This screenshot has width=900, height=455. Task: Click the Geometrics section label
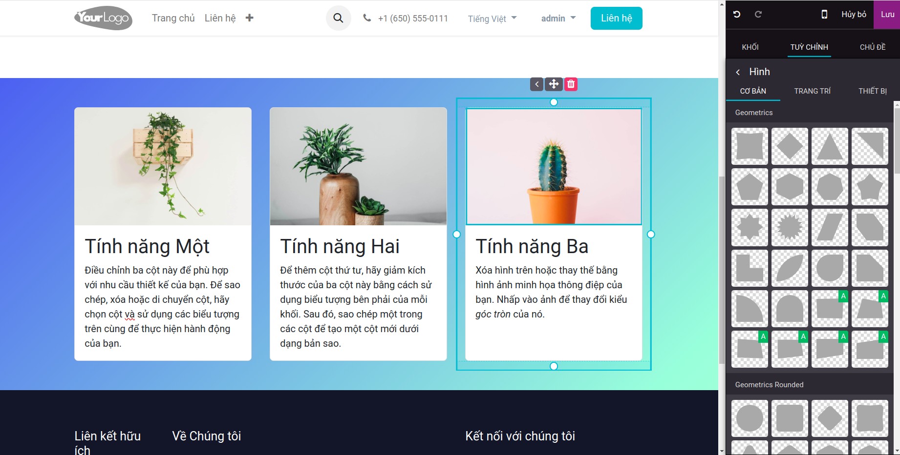click(754, 113)
